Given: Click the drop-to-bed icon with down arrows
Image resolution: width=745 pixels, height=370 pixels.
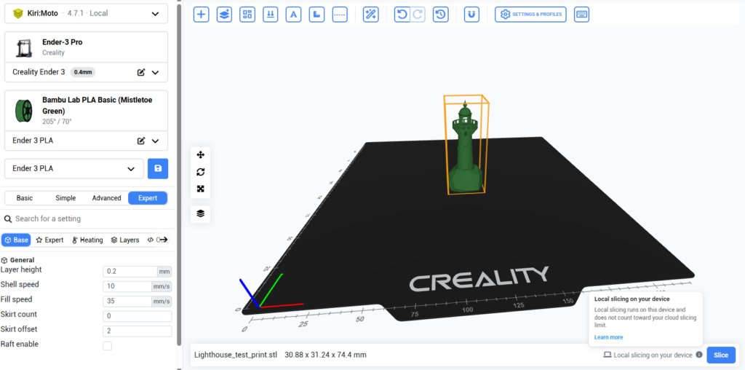Looking at the screenshot, I should point(271,15).
